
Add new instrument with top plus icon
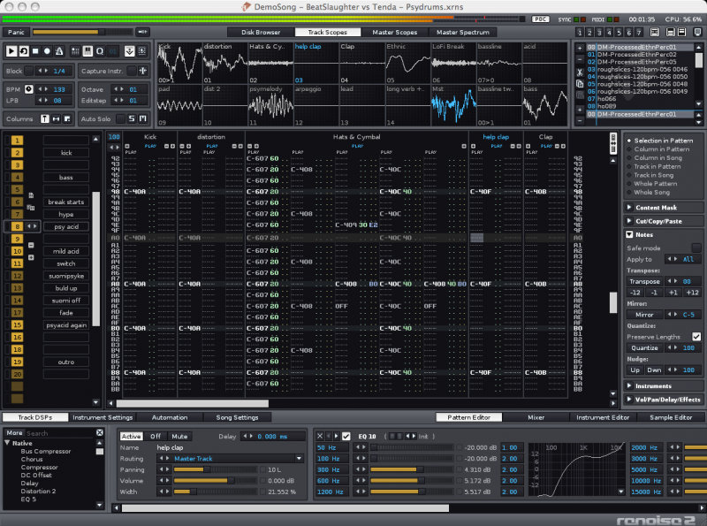[x=580, y=48]
